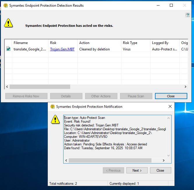Click notification text horizontal scrollbar thumb
The height and width of the screenshot is (190, 194).
coord(110,160)
